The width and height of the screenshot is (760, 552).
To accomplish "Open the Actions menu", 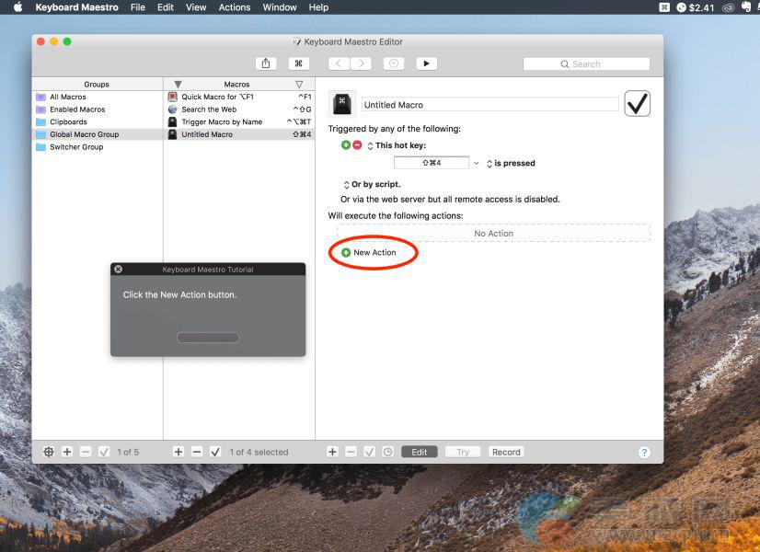I will (x=235, y=7).
